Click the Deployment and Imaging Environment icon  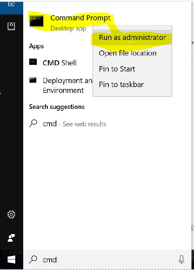(33, 80)
